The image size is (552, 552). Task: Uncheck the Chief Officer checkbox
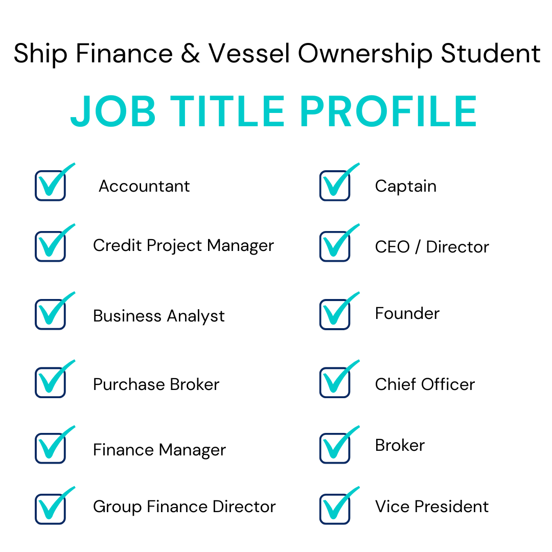point(335,382)
